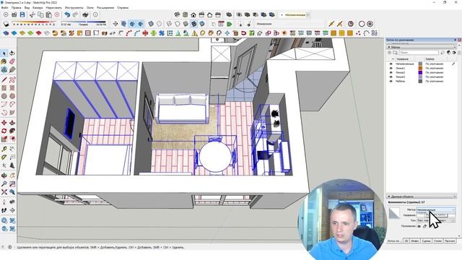
Task: Hide the Линия1 tag eye icon
Action: [x=391, y=68]
